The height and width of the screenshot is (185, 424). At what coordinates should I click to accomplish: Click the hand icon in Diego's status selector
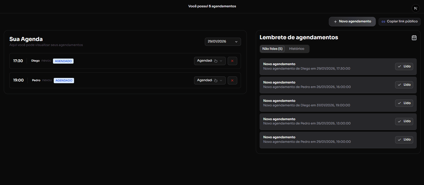coord(216,61)
